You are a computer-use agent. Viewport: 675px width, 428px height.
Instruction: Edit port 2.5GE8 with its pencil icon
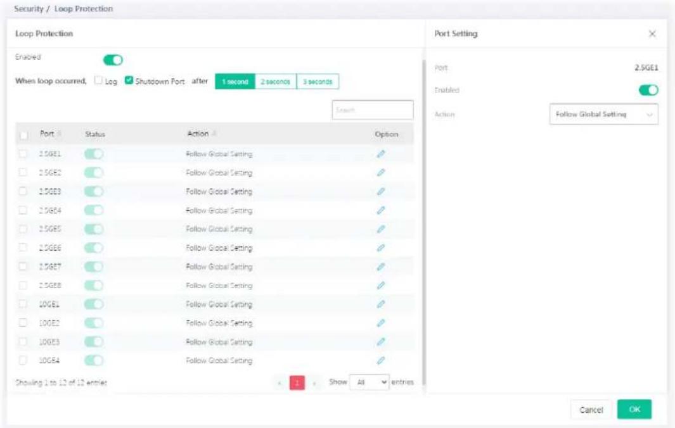[380, 286]
